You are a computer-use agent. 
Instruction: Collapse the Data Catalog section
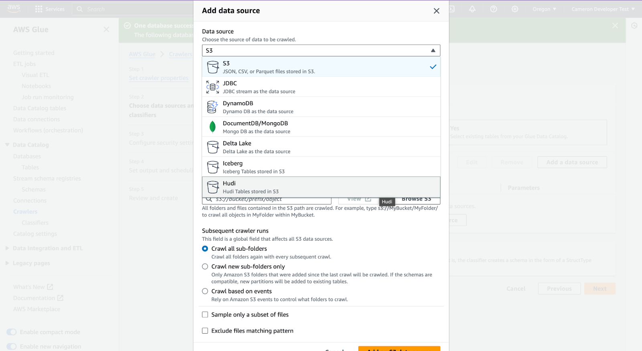point(7,145)
